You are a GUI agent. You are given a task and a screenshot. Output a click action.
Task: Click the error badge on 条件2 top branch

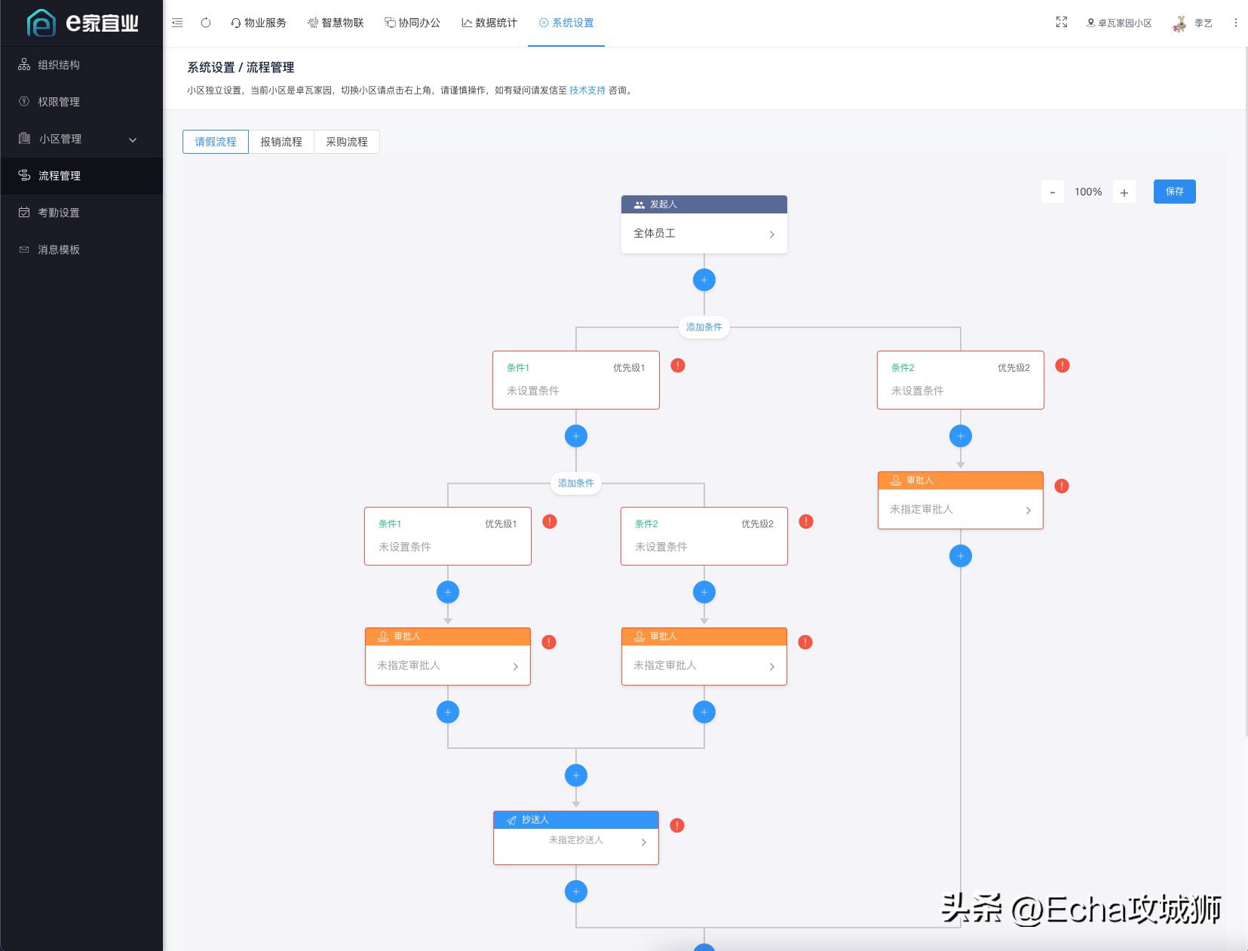[1062, 365]
